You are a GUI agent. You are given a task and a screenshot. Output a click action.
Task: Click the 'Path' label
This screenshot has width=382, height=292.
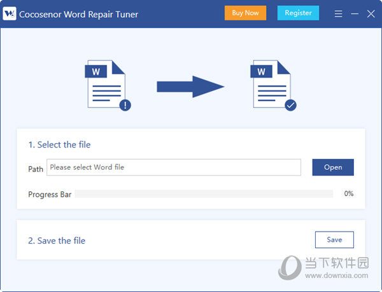36,169
